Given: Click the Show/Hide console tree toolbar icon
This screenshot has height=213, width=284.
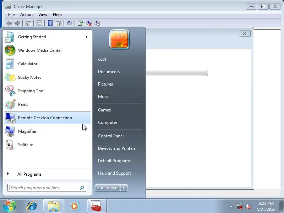Looking at the screenshot, I should tap(28, 23).
